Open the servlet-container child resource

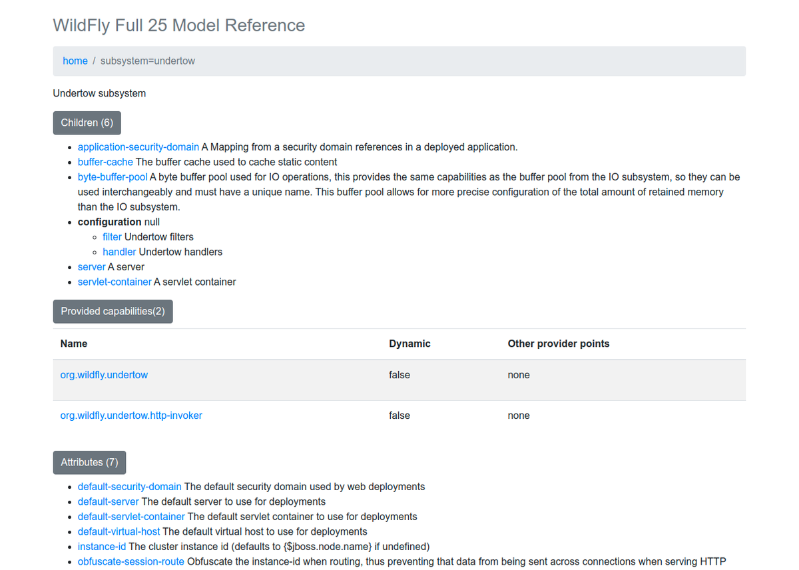(114, 282)
